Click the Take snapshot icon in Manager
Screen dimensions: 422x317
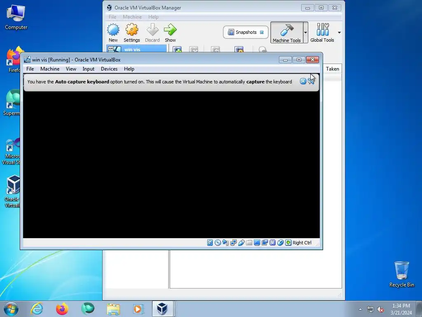click(177, 50)
